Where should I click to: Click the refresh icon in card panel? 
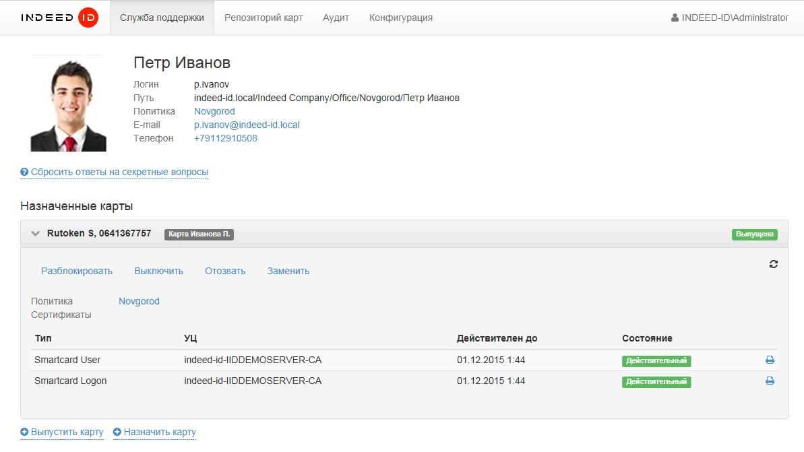click(x=774, y=264)
